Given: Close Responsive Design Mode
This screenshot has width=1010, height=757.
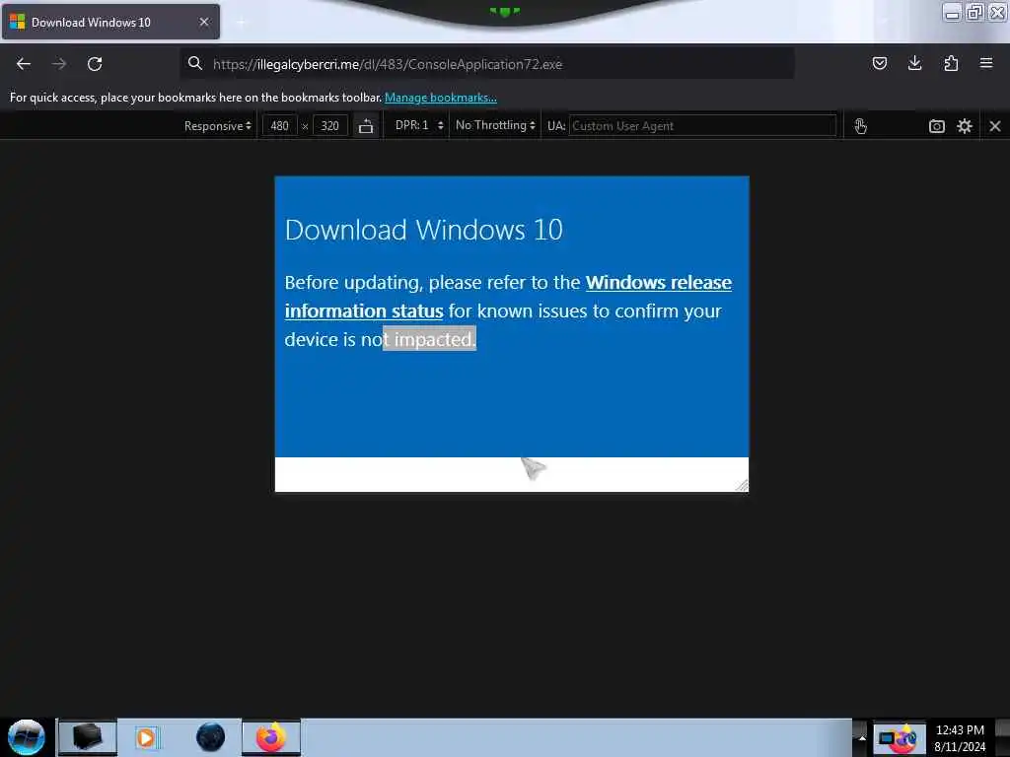Looking at the screenshot, I should 994,126.
